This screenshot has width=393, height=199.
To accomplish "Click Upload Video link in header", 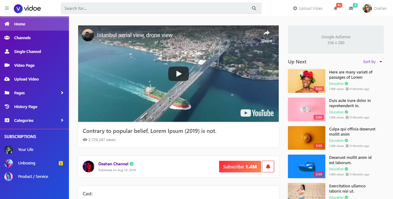I will point(308,8).
